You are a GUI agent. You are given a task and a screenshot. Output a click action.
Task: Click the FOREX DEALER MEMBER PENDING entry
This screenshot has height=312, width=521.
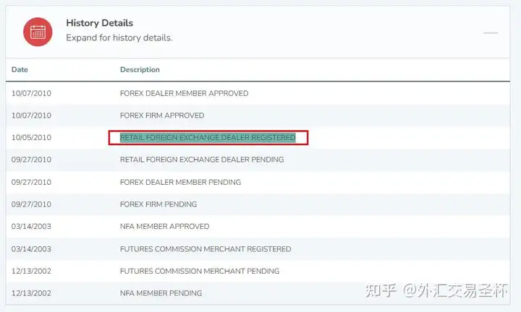(180, 182)
